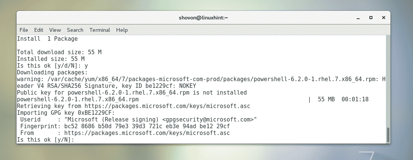413x160 pixels.
Task: Open the Search menu
Action: click(75, 30)
